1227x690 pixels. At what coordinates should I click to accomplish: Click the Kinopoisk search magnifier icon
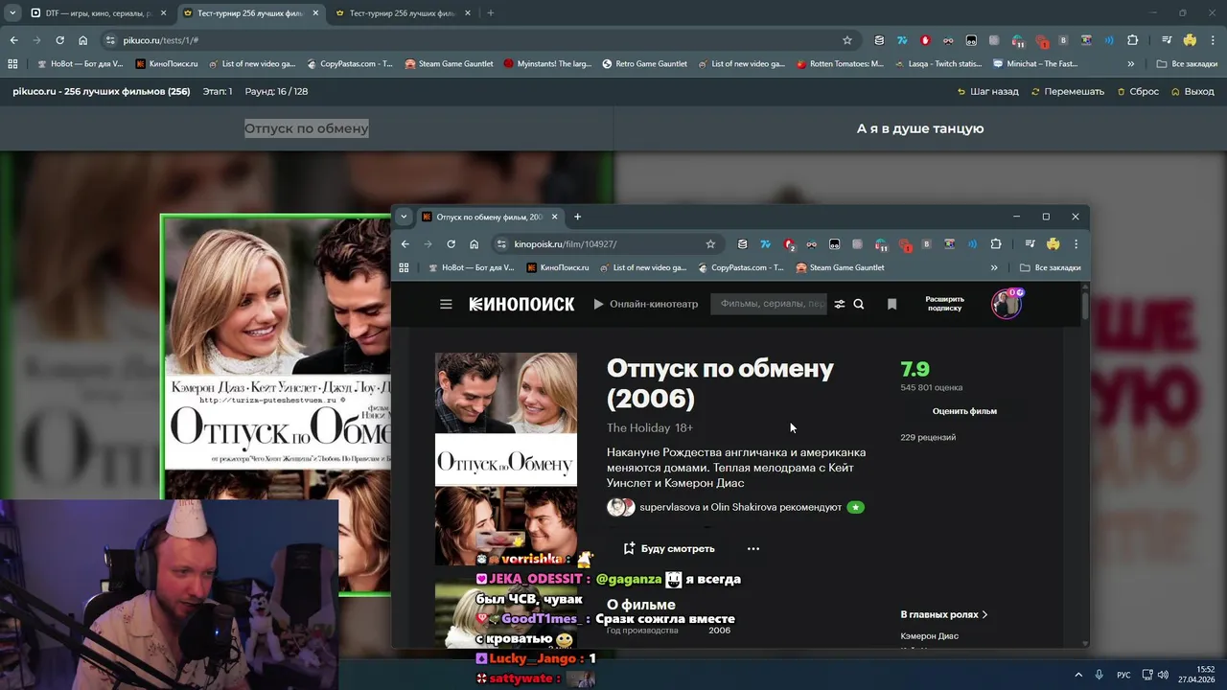tap(859, 304)
